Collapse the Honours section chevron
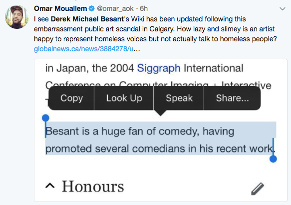 pos(50,186)
